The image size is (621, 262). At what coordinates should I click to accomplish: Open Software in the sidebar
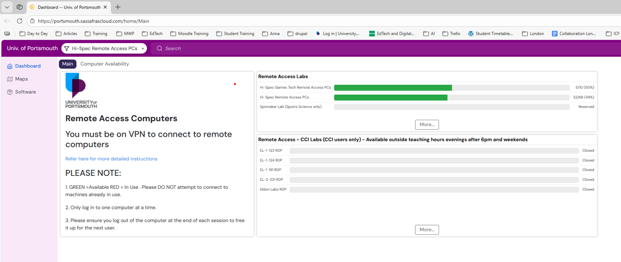tap(22, 92)
